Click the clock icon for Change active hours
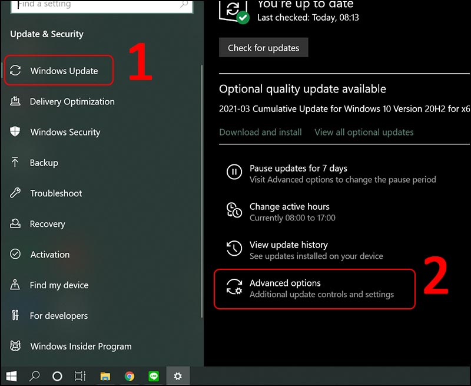471x386 pixels. coord(234,211)
